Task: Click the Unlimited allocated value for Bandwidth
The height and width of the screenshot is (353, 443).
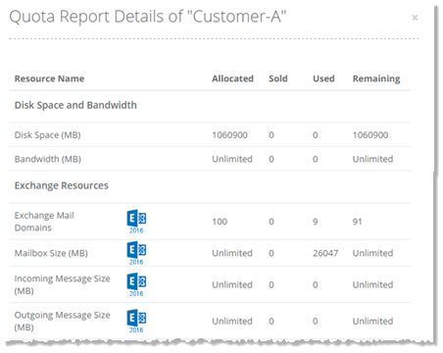Action: (x=232, y=159)
